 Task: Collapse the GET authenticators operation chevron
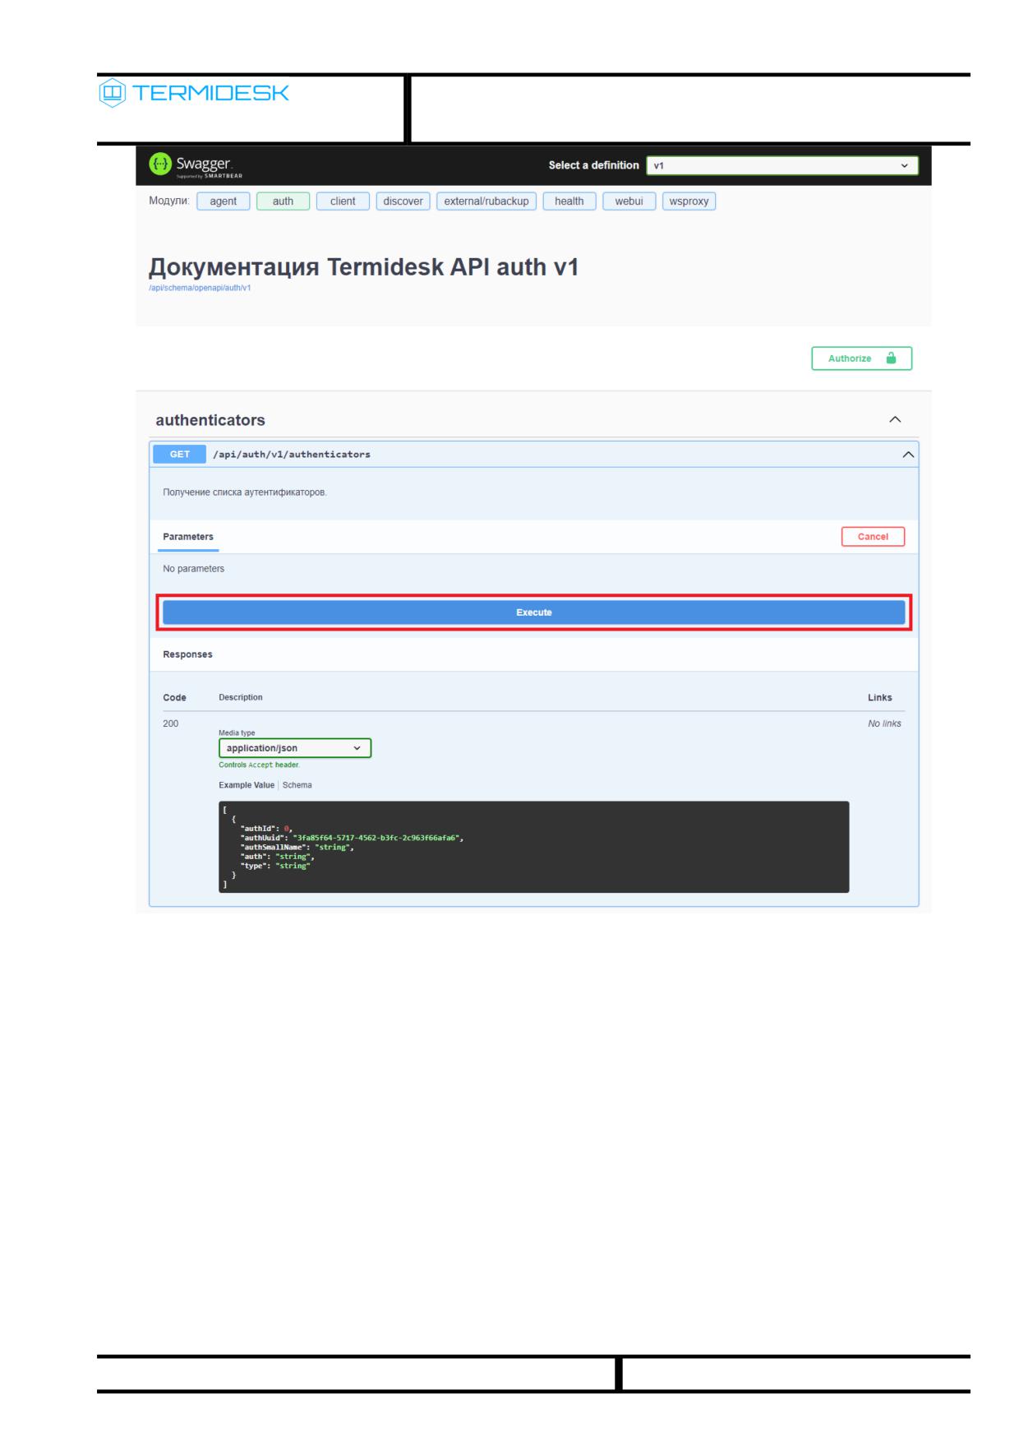point(908,455)
